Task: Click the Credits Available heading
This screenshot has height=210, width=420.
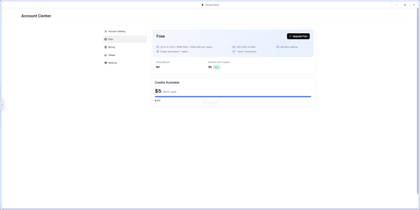Action: [167, 83]
